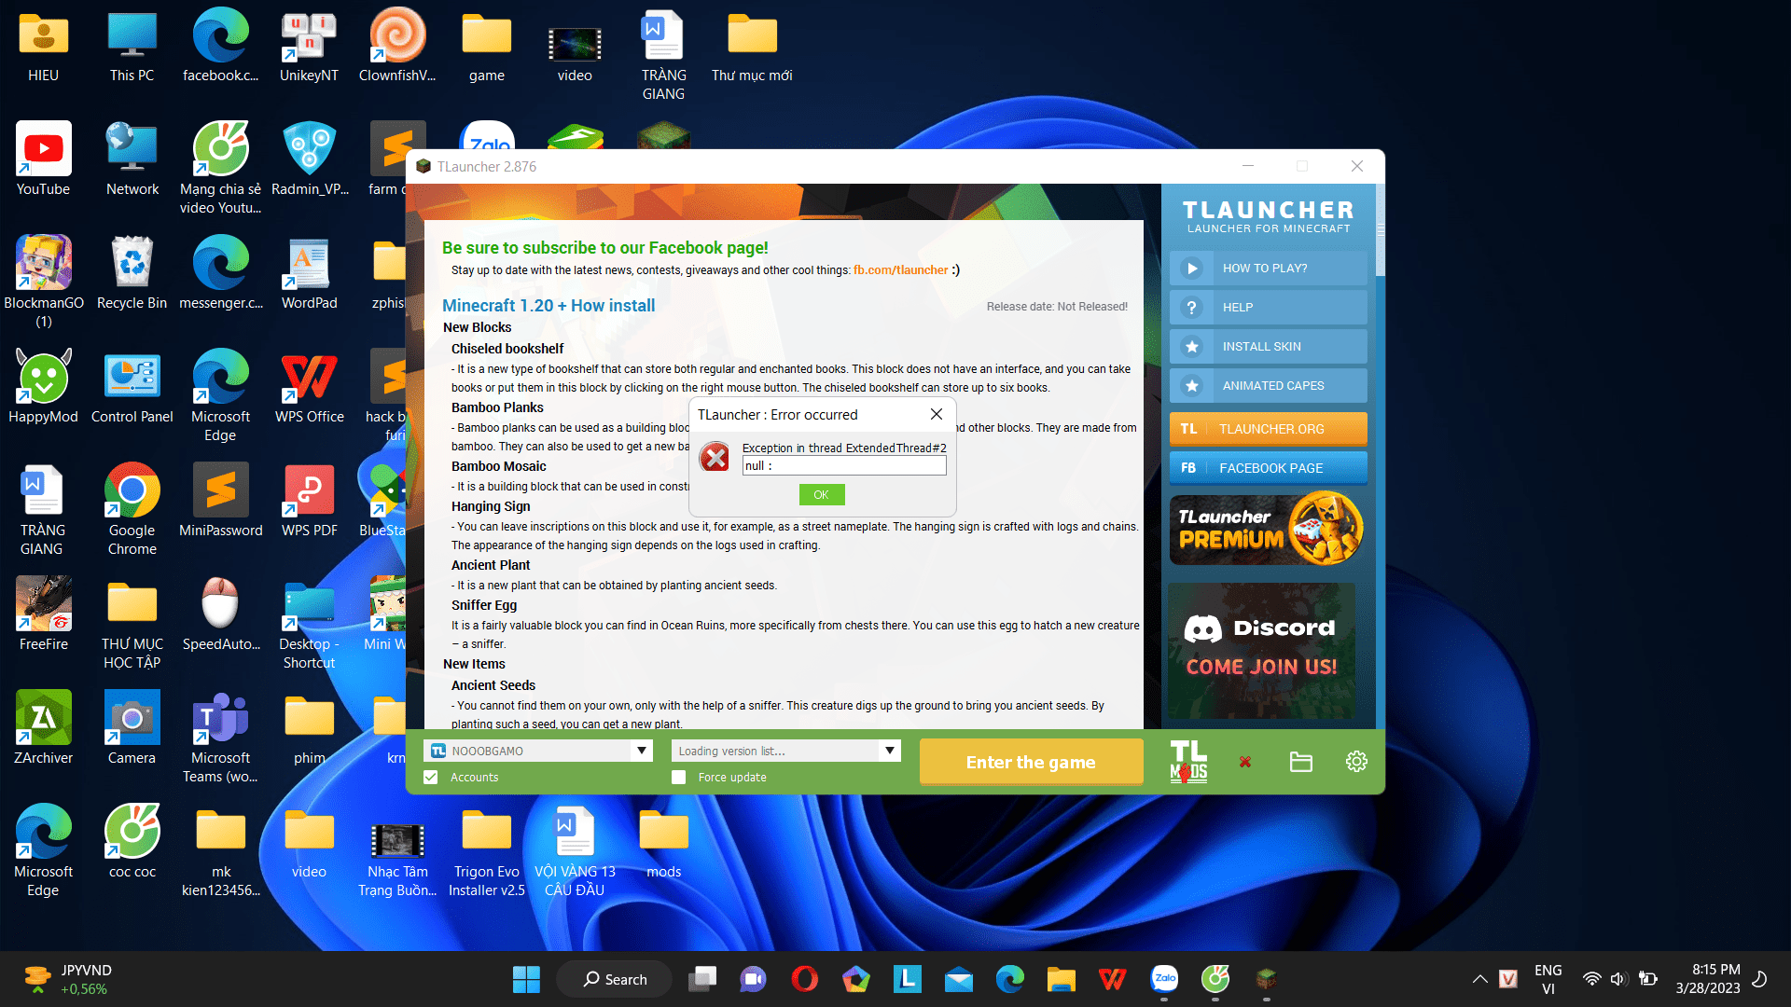Expand the version list dropdown

point(889,751)
